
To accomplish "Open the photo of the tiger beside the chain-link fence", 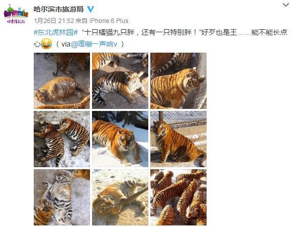I will click(178, 81).
